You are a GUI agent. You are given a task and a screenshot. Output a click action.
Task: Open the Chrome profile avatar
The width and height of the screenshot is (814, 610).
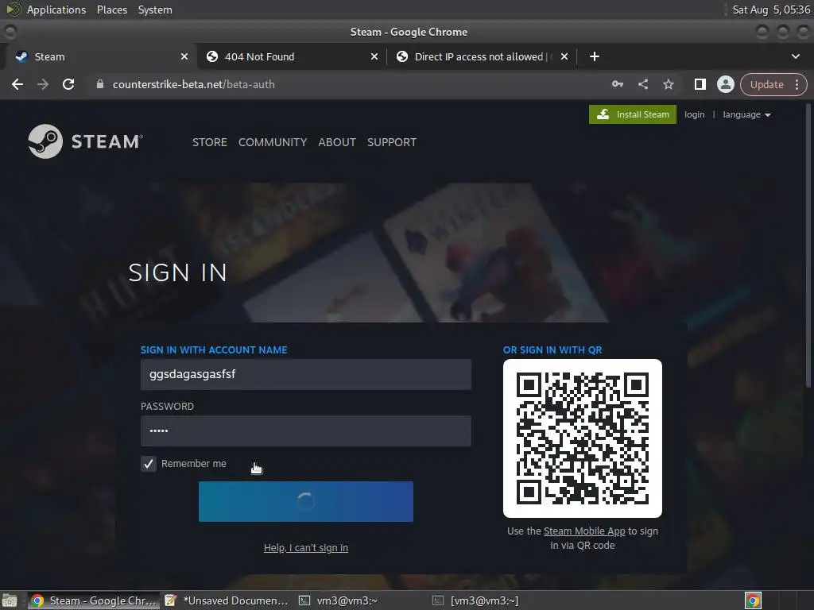(x=725, y=84)
